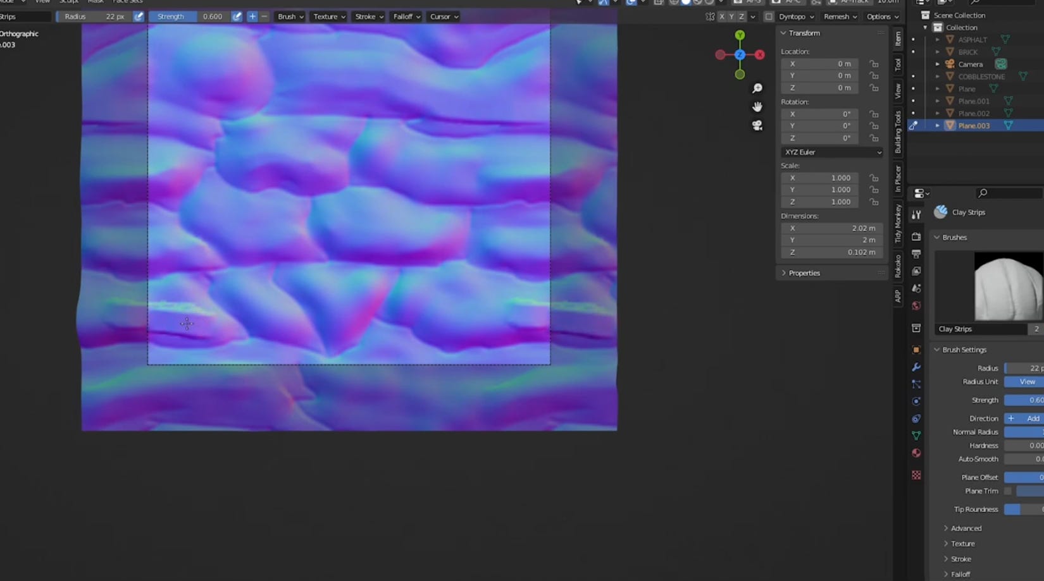Select the Camera object in outliner
The image size is (1044, 581).
(x=970, y=64)
